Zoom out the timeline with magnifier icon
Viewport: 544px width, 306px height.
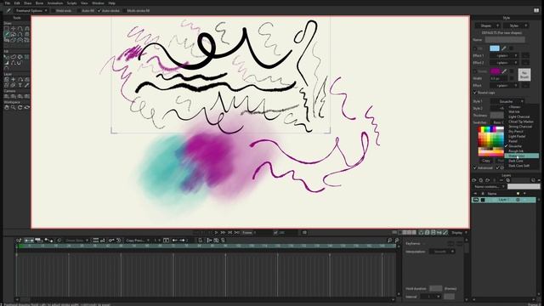click(x=390, y=240)
